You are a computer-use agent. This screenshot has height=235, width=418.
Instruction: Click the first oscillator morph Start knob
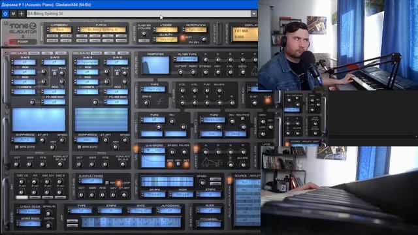pos(42,140)
